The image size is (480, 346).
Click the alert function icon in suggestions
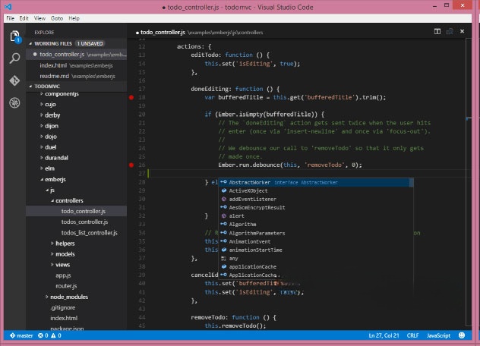click(x=224, y=216)
